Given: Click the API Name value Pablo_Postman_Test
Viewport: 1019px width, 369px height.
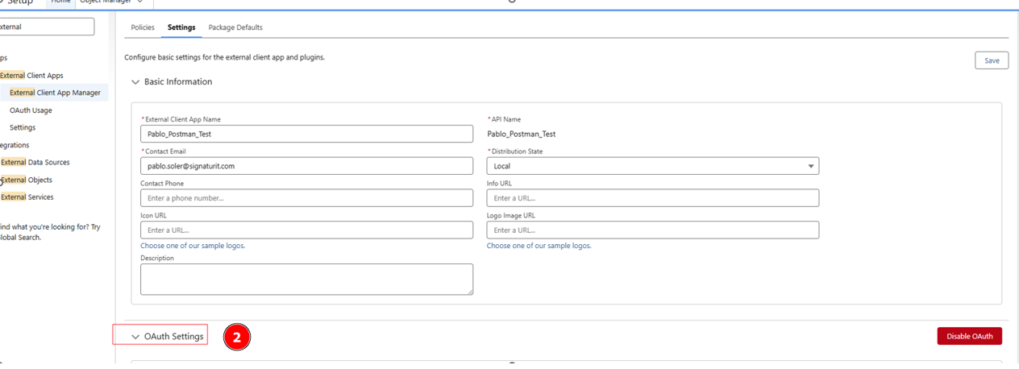Looking at the screenshot, I should (522, 135).
